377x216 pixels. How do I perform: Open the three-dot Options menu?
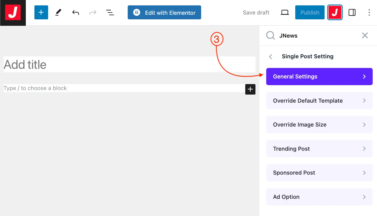coord(369,13)
